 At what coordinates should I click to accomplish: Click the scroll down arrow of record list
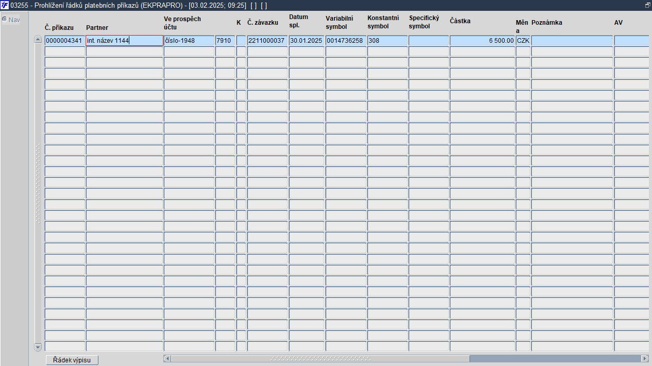pos(38,347)
